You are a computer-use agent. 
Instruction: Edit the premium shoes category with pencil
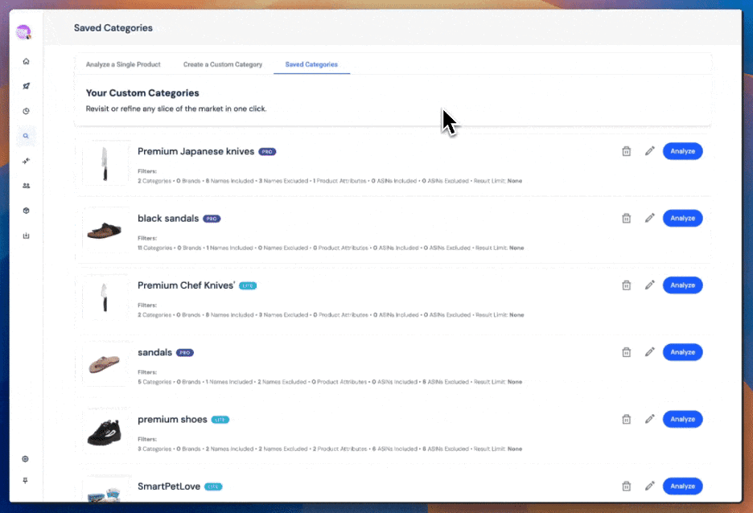(x=650, y=419)
